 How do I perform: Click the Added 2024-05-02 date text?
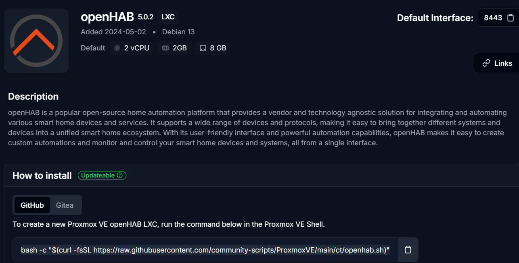[113, 32]
